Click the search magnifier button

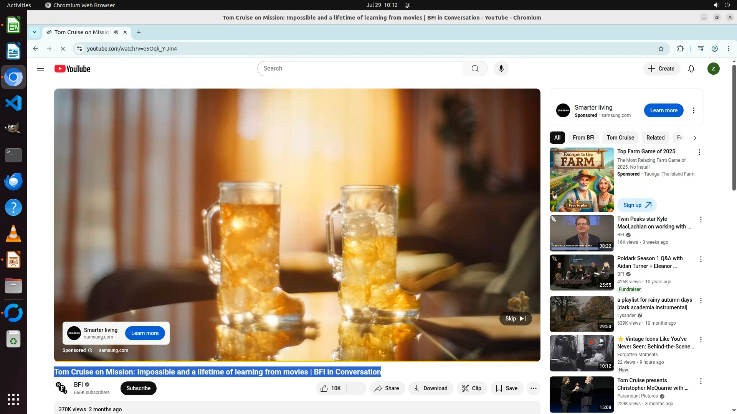(x=475, y=69)
